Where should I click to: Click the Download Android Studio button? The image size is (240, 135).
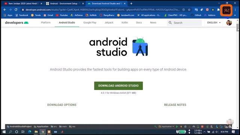[118, 86]
